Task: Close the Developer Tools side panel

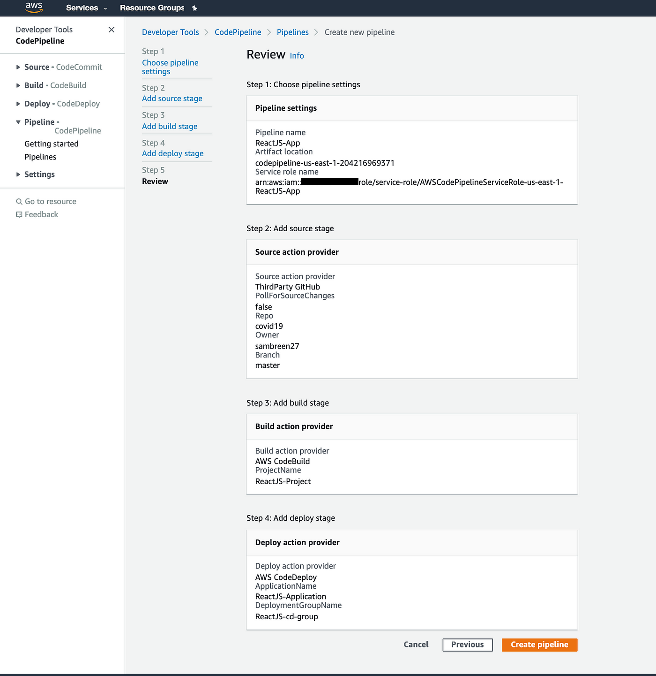Action: (112, 30)
